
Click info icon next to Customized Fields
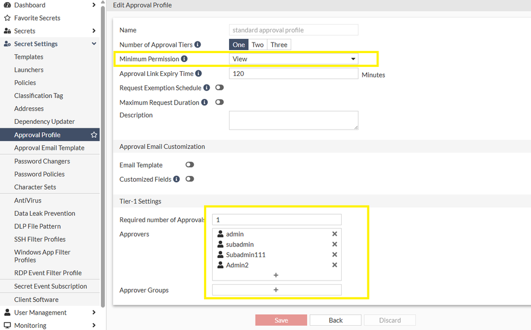click(176, 180)
